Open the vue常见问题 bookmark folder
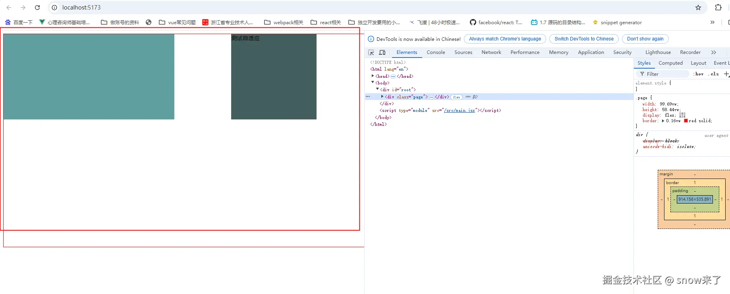 point(177,23)
